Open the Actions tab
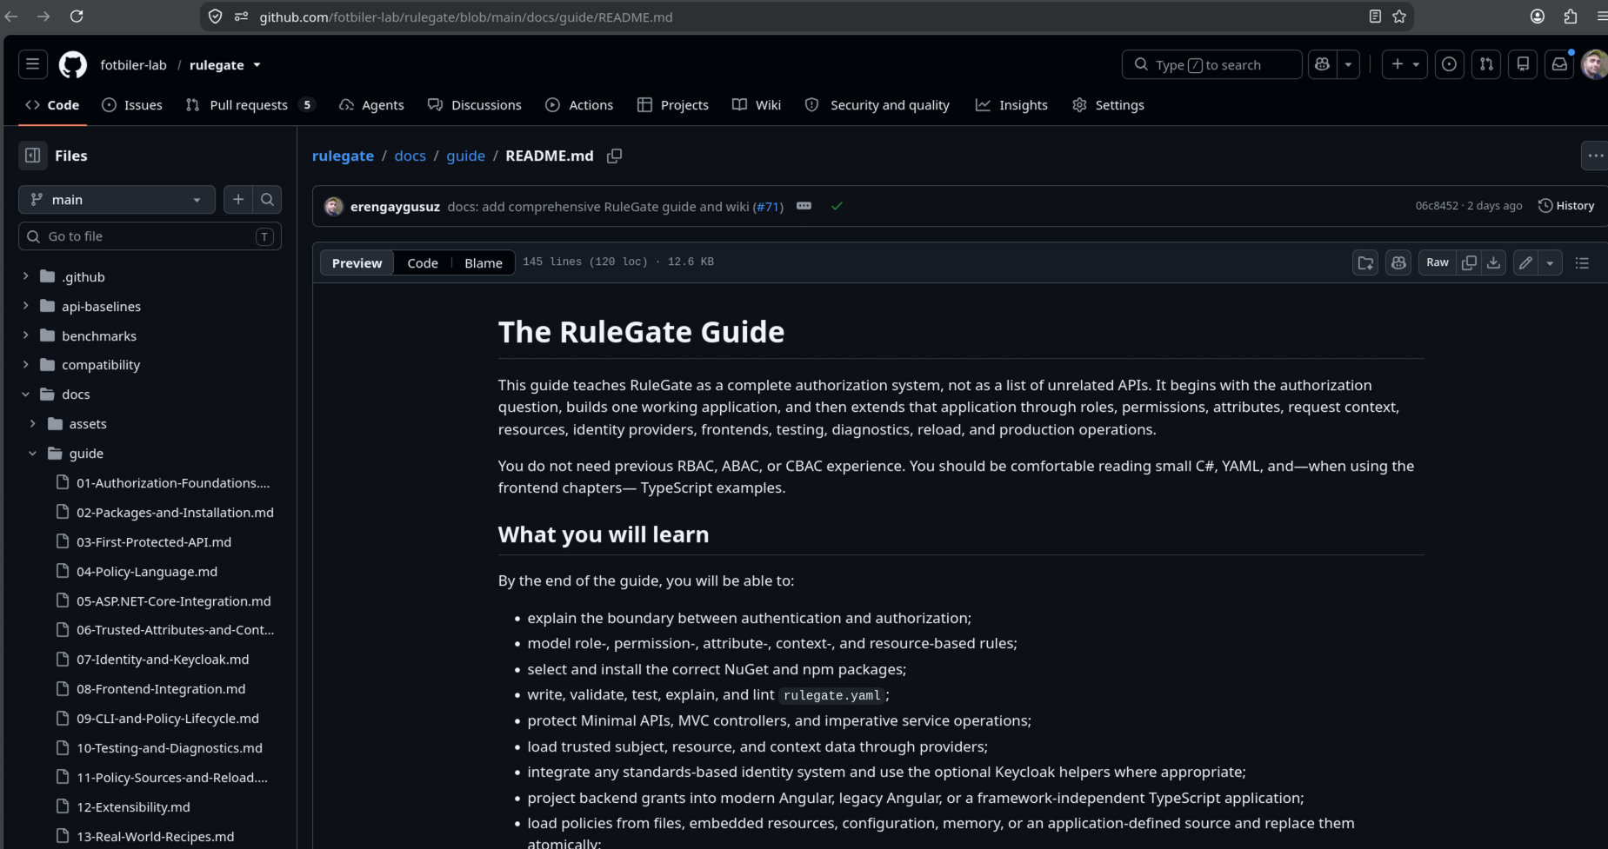The height and width of the screenshot is (849, 1608). point(579,104)
